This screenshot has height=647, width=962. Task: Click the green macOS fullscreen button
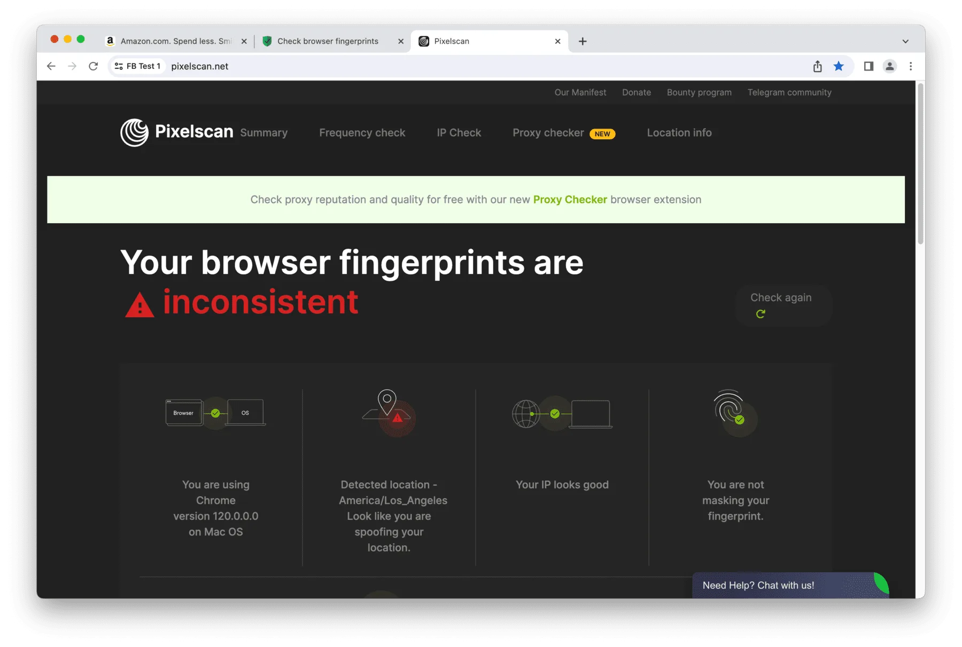[81, 39]
